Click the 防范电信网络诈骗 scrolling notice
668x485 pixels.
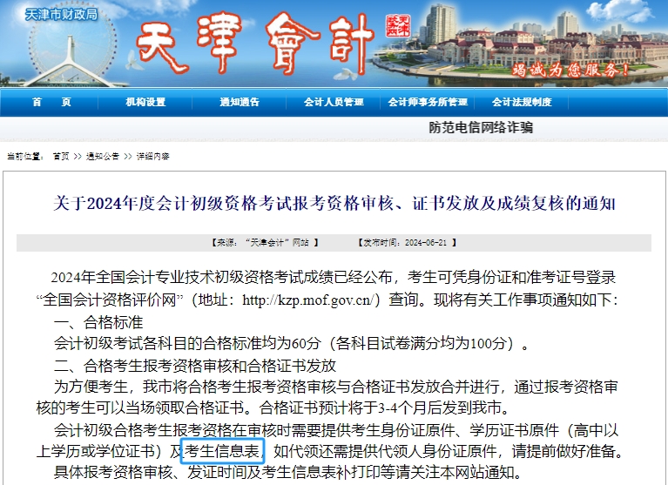pos(481,127)
